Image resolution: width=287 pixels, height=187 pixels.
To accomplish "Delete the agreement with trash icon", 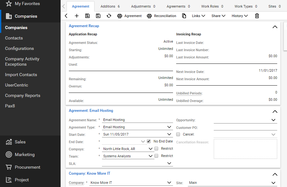I will point(257,16).
